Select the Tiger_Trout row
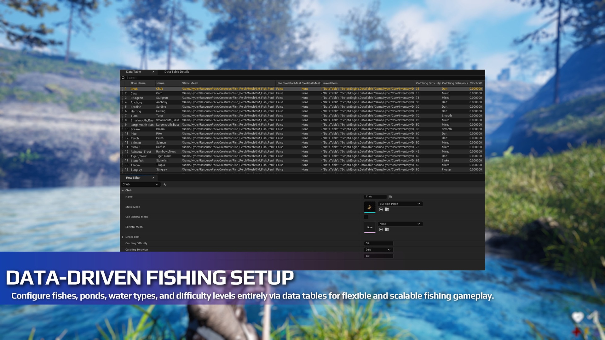The height and width of the screenshot is (340, 605). tap(302, 156)
